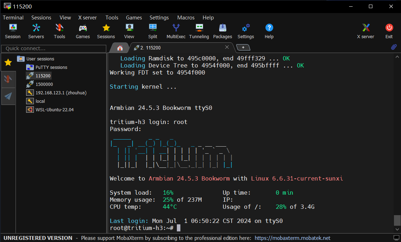Open the Terminal menu
Screen dimensions: 401x242
[13, 18]
